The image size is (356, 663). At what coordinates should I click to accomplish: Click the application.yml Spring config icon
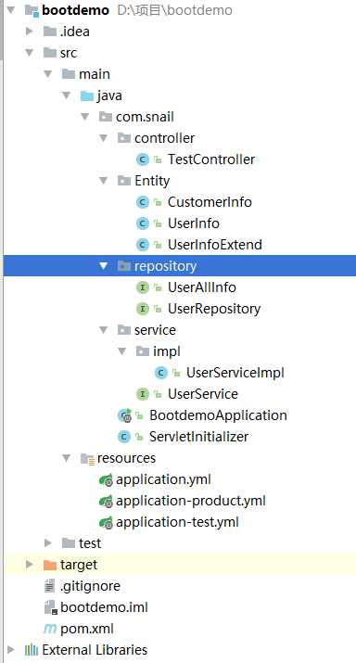point(106,479)
